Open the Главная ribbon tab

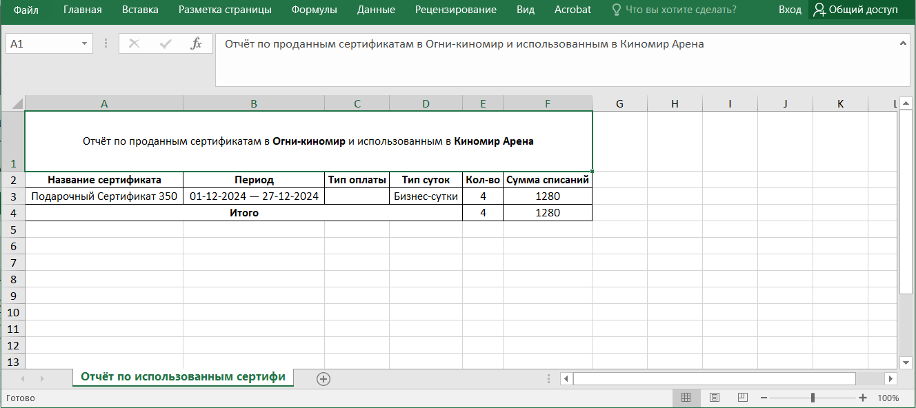[83, 10]
